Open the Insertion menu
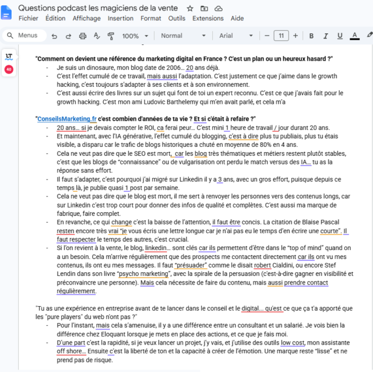The image size is (373, 372). (121, 18)
